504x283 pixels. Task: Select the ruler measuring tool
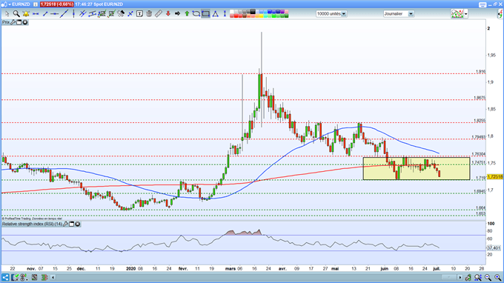[159, 14]
